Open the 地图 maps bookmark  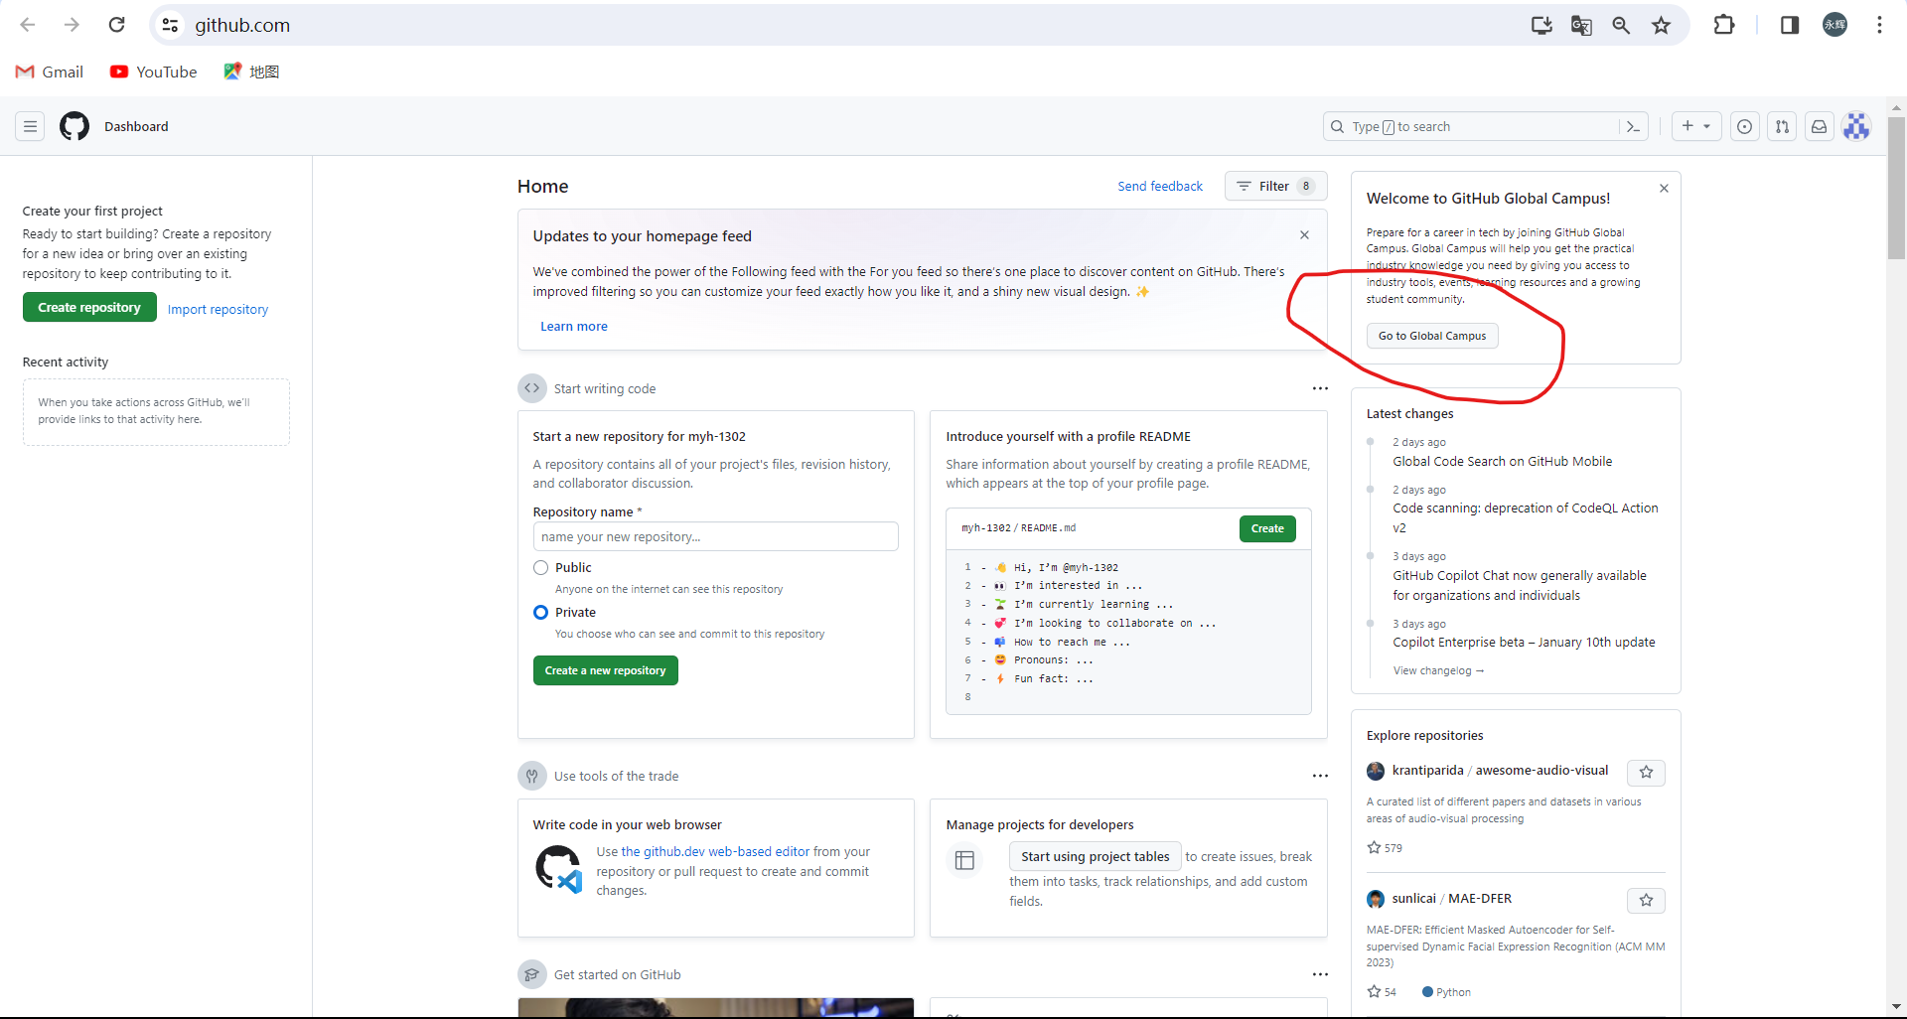coord(251,72)
